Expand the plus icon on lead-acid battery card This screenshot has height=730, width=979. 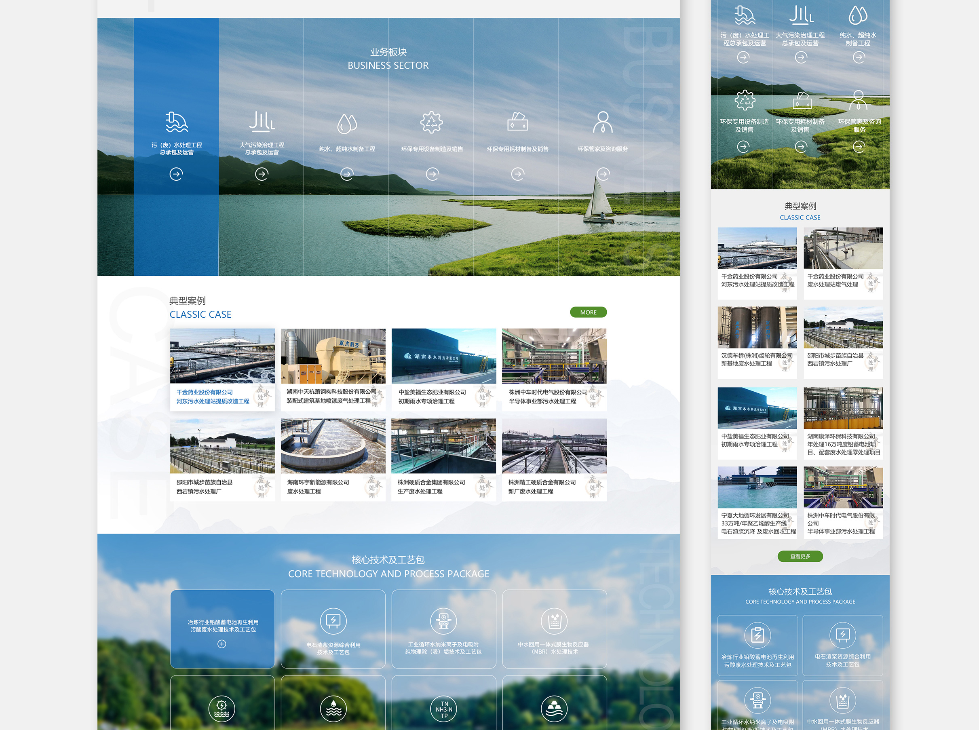(222, 644)
